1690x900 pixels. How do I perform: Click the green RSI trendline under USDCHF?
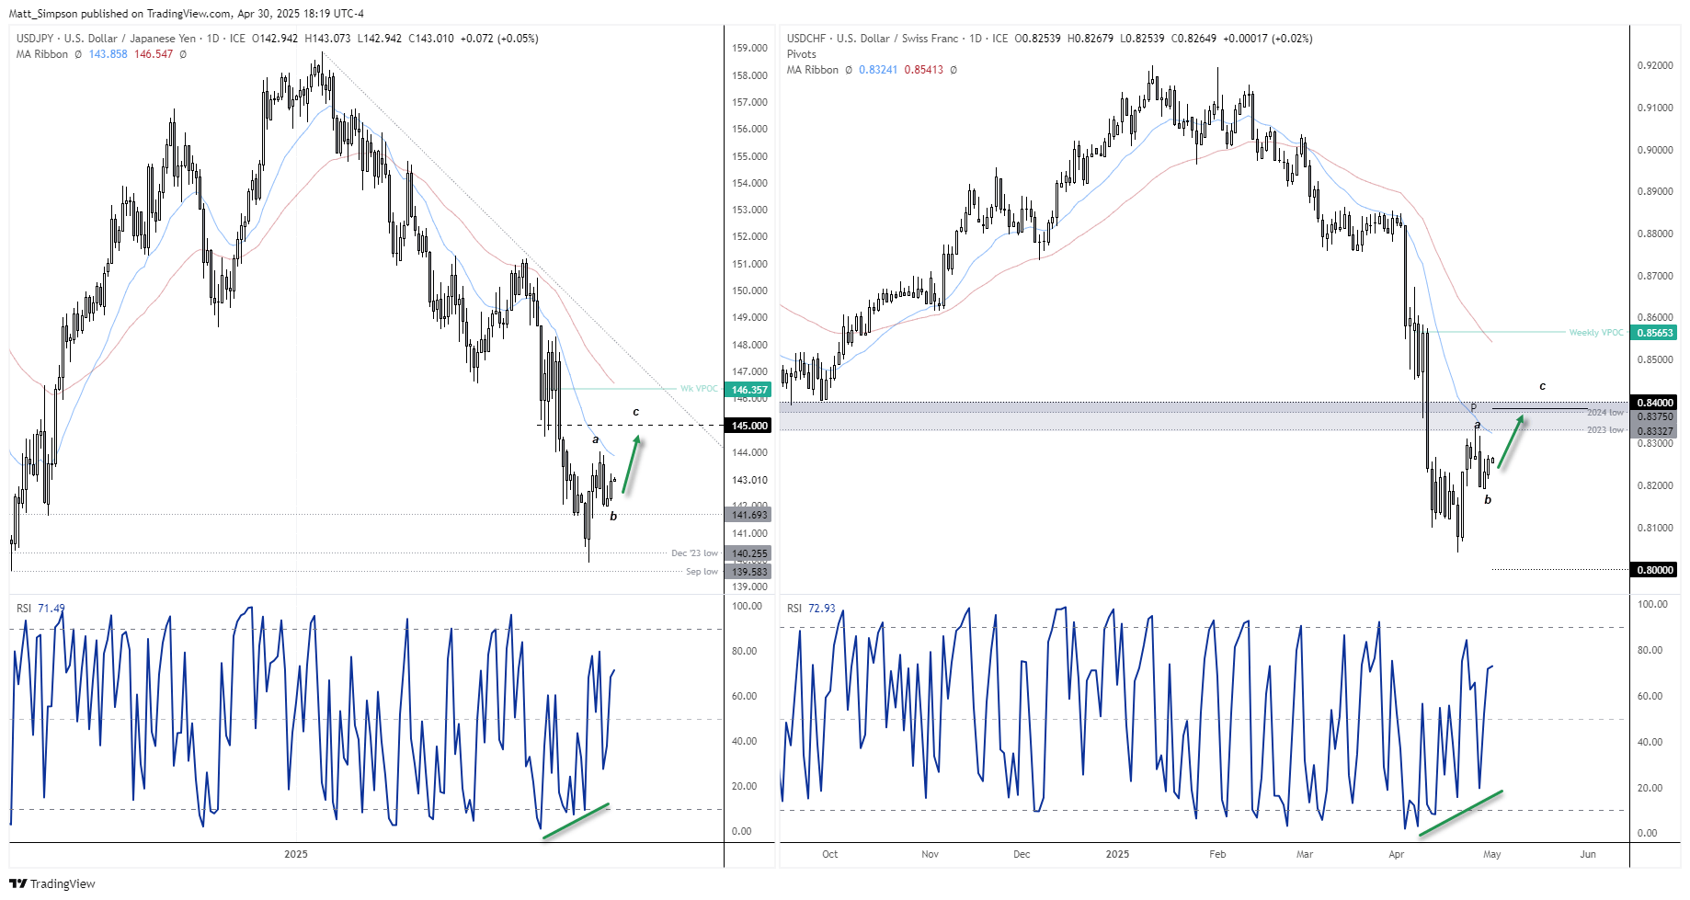(1460, 814)
